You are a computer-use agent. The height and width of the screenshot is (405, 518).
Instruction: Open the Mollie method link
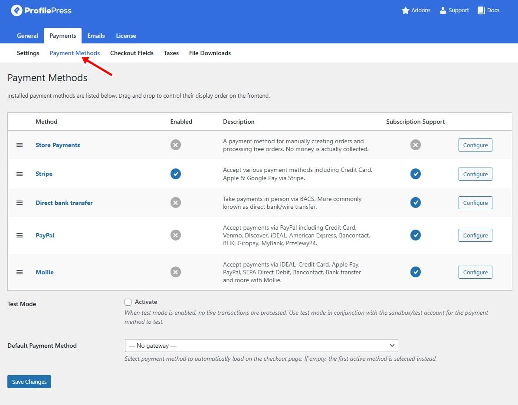[x=45, y=272]
